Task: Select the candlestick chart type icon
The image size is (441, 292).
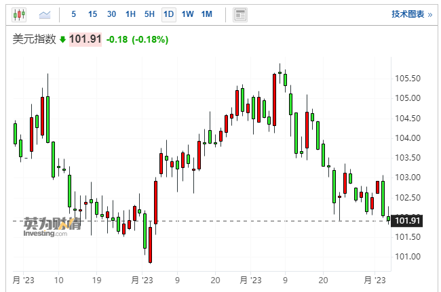Action: point(19,14)
